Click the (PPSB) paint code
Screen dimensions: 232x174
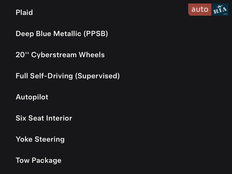point(96,34)
